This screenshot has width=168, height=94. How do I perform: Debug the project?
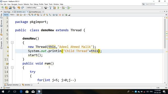63,8
